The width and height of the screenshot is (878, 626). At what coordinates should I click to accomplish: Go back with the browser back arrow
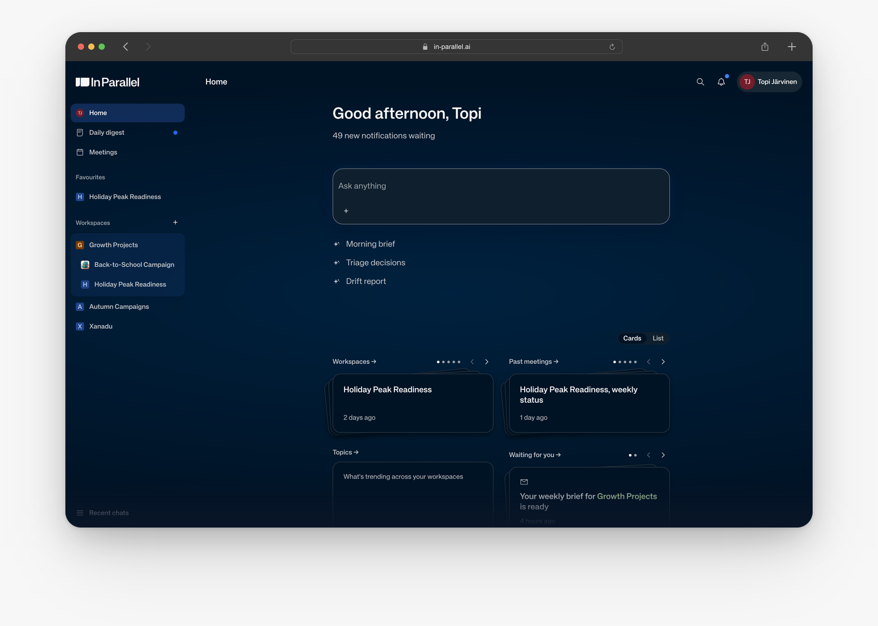pyautogui.click(x=126, y=47)
